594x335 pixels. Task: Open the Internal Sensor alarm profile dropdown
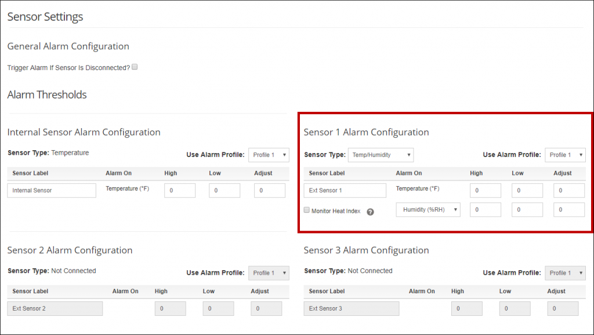click(269, 155)
